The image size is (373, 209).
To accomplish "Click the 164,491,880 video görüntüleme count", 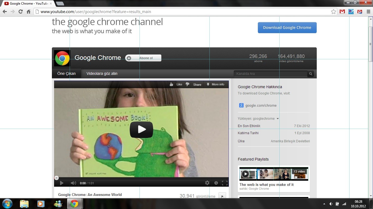I will [x=291, y=58].
